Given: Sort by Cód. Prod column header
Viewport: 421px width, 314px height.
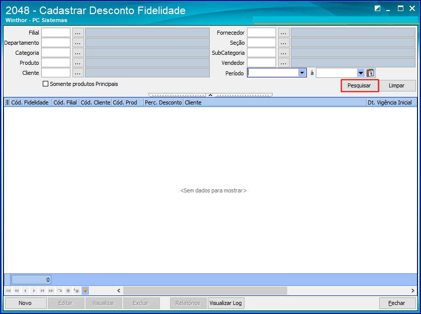Looking at the screenshot, I should (x=128, y=102).
